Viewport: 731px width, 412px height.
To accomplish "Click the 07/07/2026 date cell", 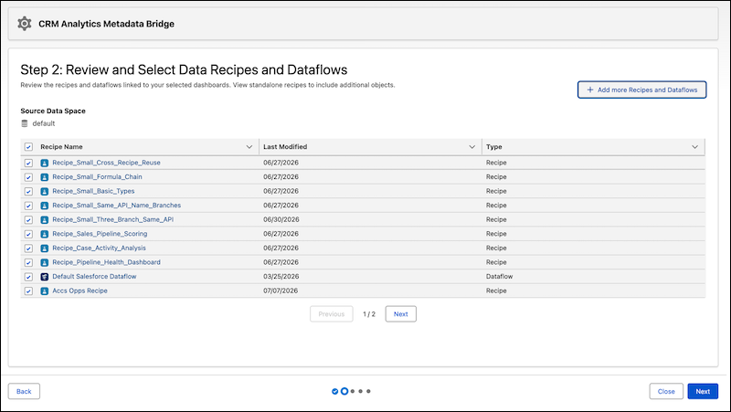I will (281, 291).
